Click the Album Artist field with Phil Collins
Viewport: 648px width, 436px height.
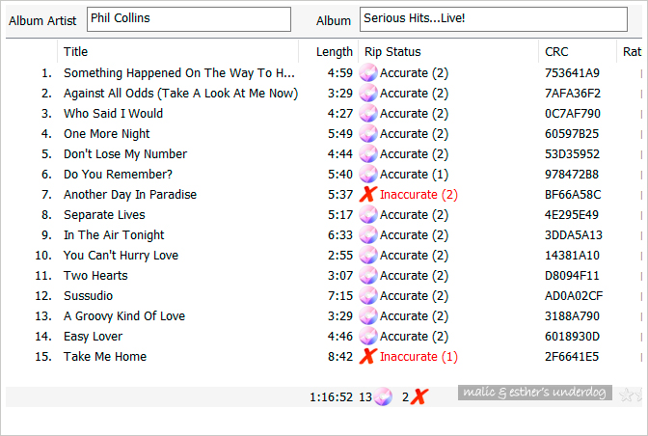coord(189,19)
